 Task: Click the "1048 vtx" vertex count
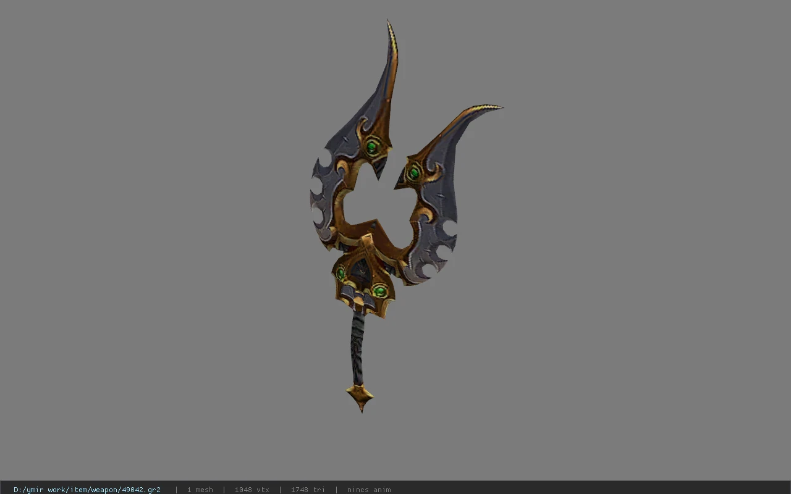pyautogui.click(x=252, y=490)
